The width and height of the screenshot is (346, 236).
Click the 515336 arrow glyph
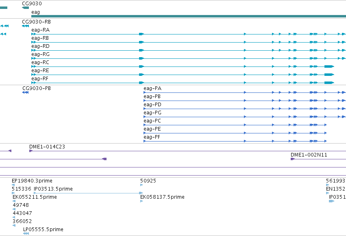point(13,193)
